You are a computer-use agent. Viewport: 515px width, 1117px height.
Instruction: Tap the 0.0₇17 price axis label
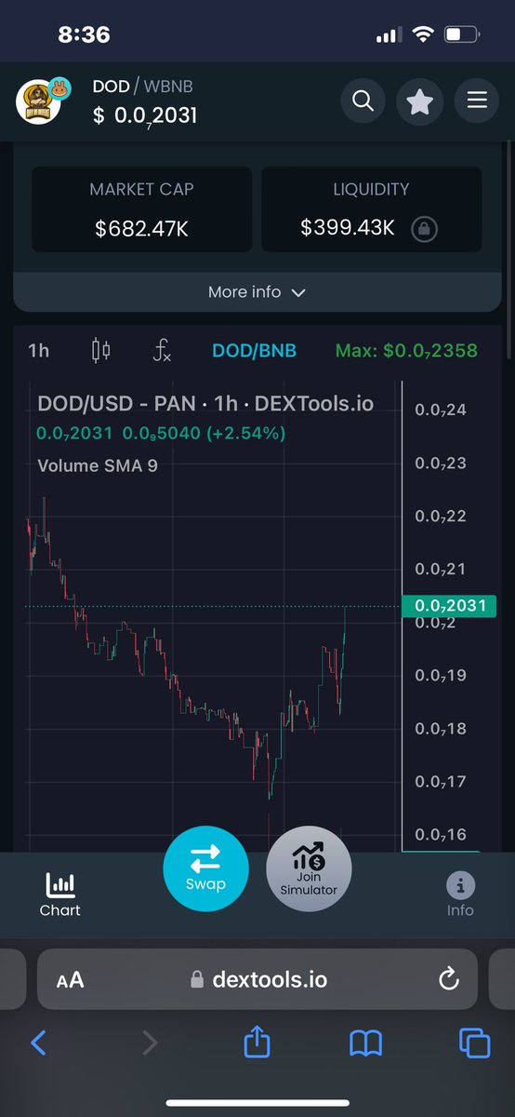441,782
